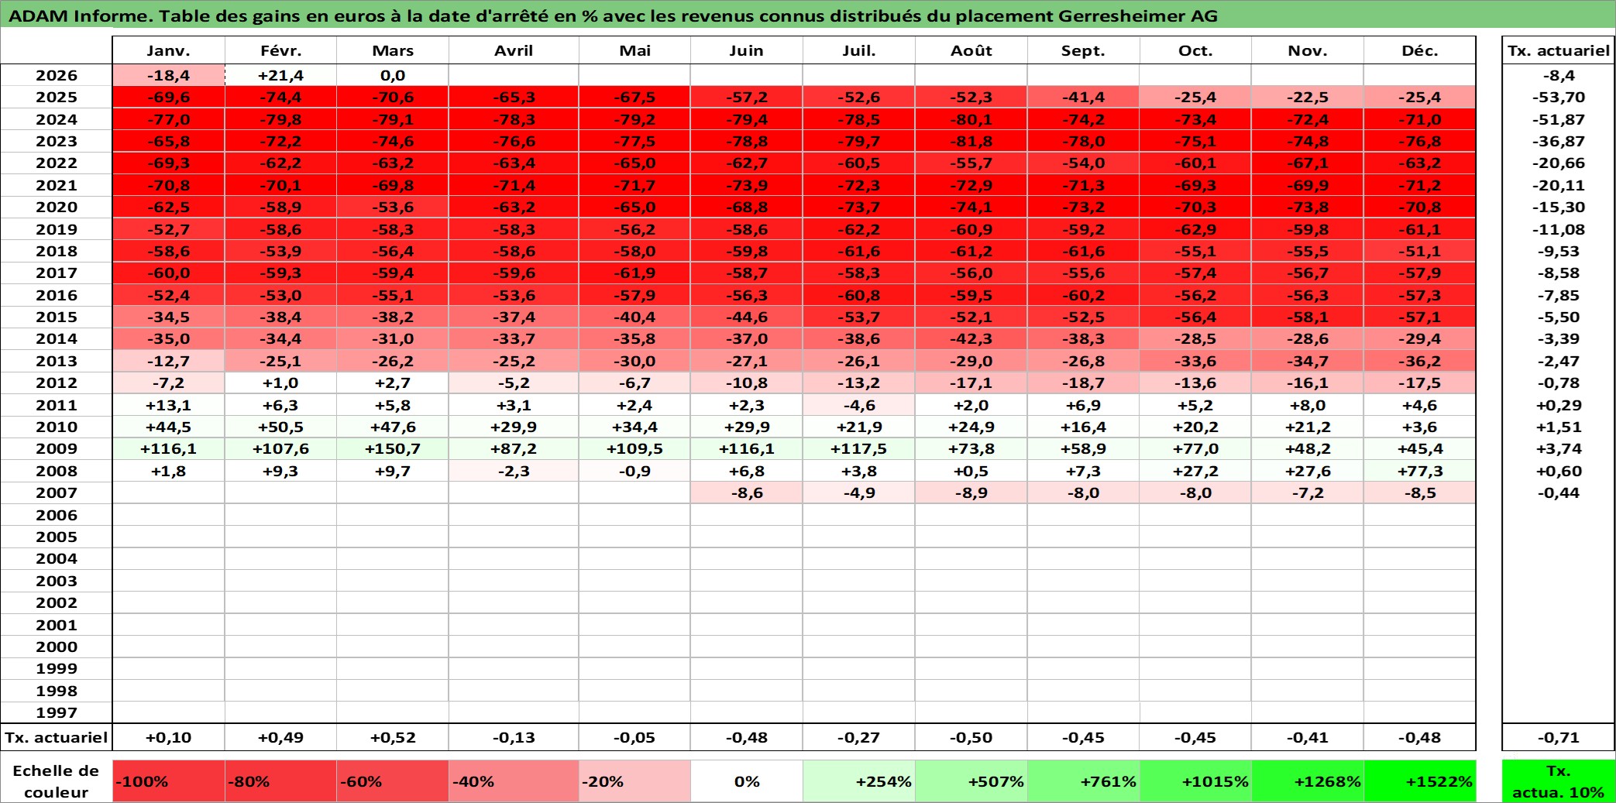Select the 'Nov.' column header
The height and width of the screenshot is (803, 1616).
click(x=1308, y=50)
